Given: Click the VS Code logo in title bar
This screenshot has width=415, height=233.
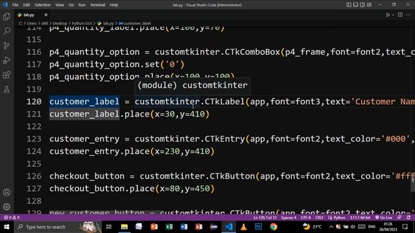Looking at the screenshot, I should [x=5, y=5].
